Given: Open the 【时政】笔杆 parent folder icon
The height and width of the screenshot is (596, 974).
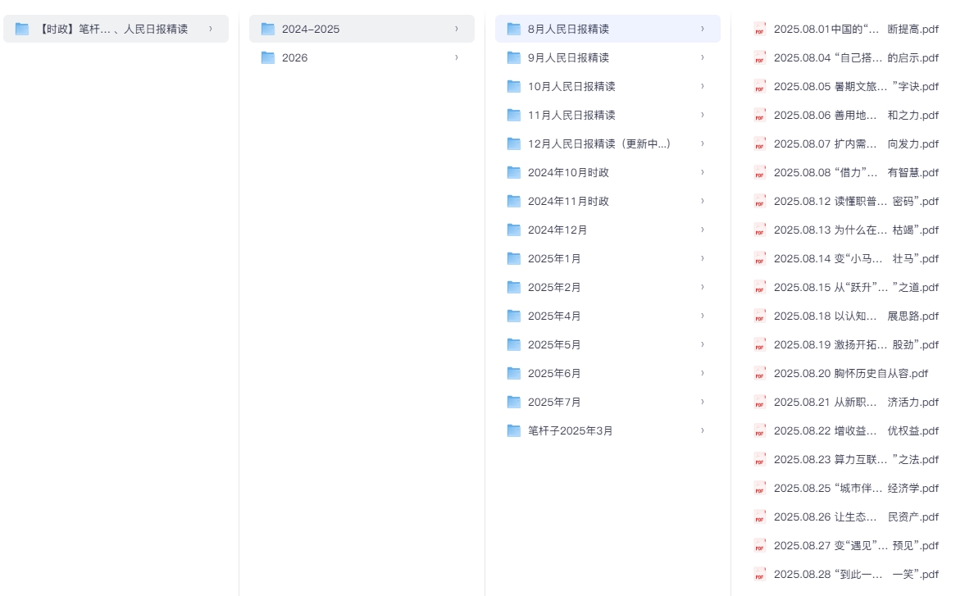Looking at the screenshot, I should (x=21, y=29).
